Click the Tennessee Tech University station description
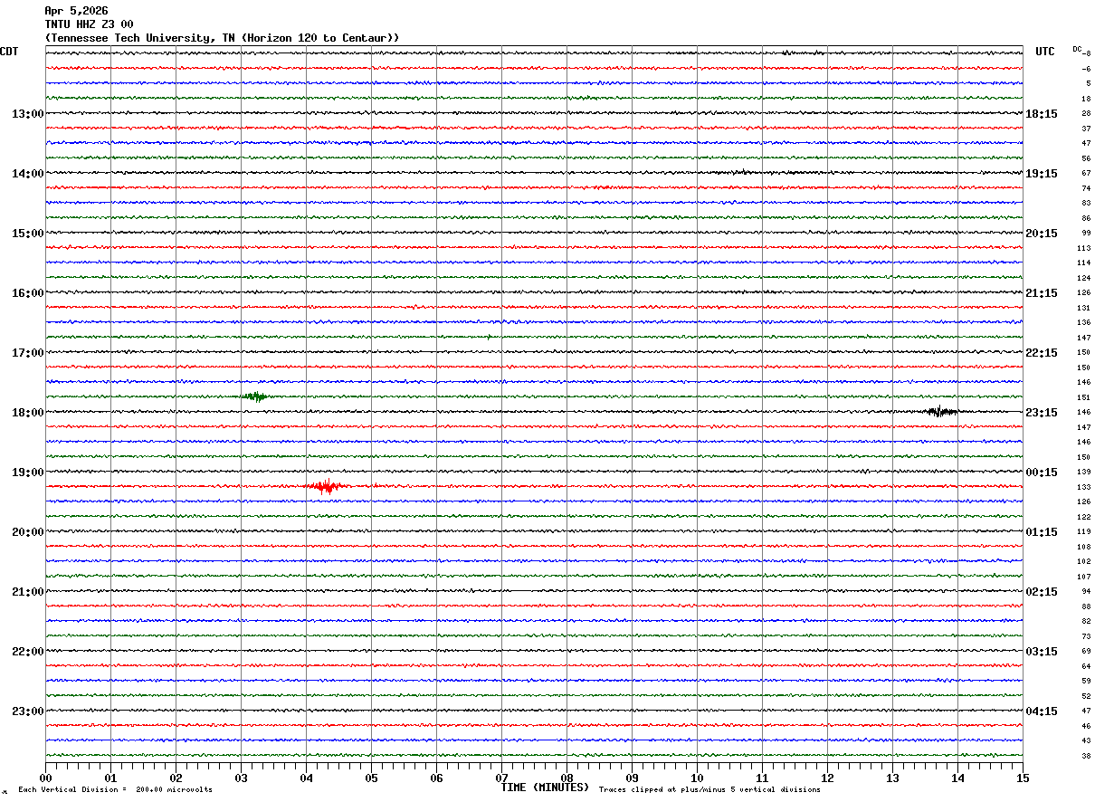This screenshot has height=802, width=1095. coord(222,38)
